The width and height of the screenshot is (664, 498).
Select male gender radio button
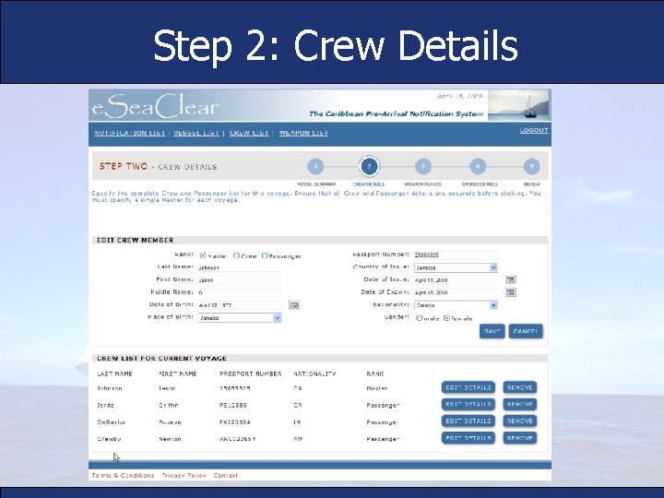click(x=420, y=318)
